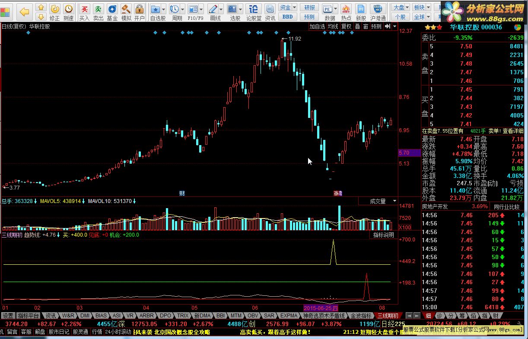Click the 2015-06-25 date marker on timeline
Screen dimensions: 528x339
(320, 308)
